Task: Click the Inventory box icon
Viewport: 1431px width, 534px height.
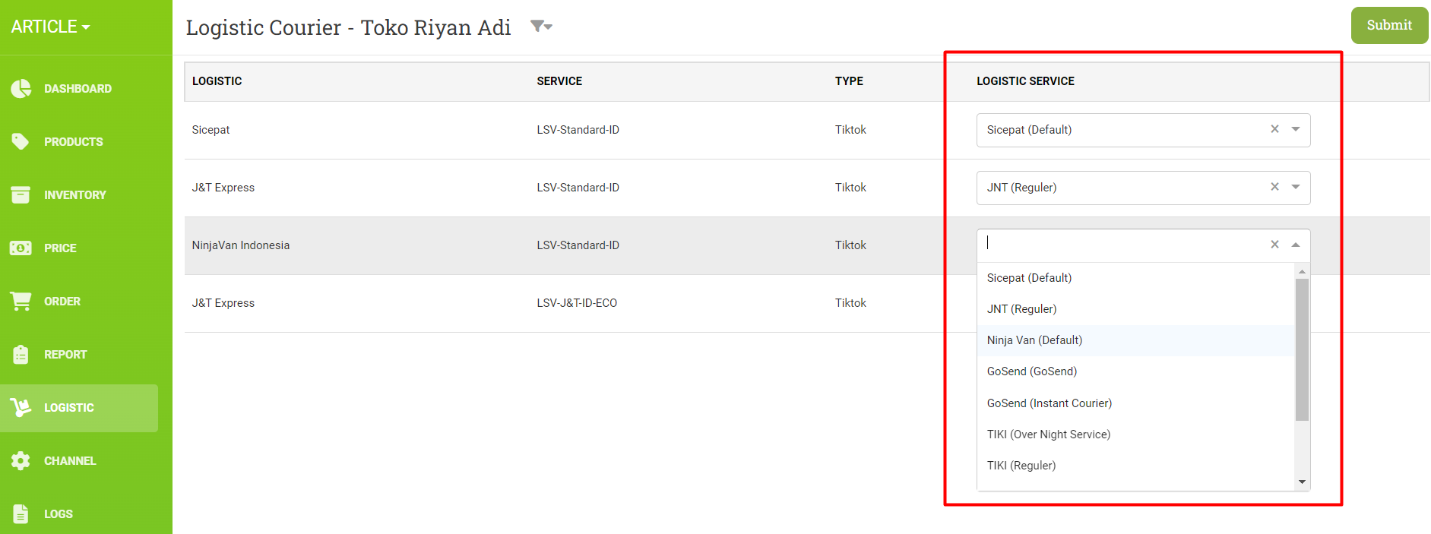Action: point(21,195)
